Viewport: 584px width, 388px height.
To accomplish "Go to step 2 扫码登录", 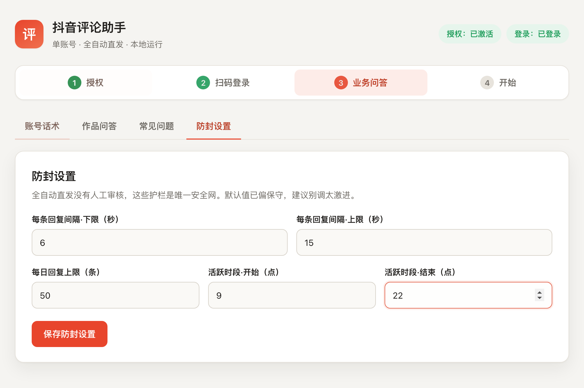I will (223, 83).
